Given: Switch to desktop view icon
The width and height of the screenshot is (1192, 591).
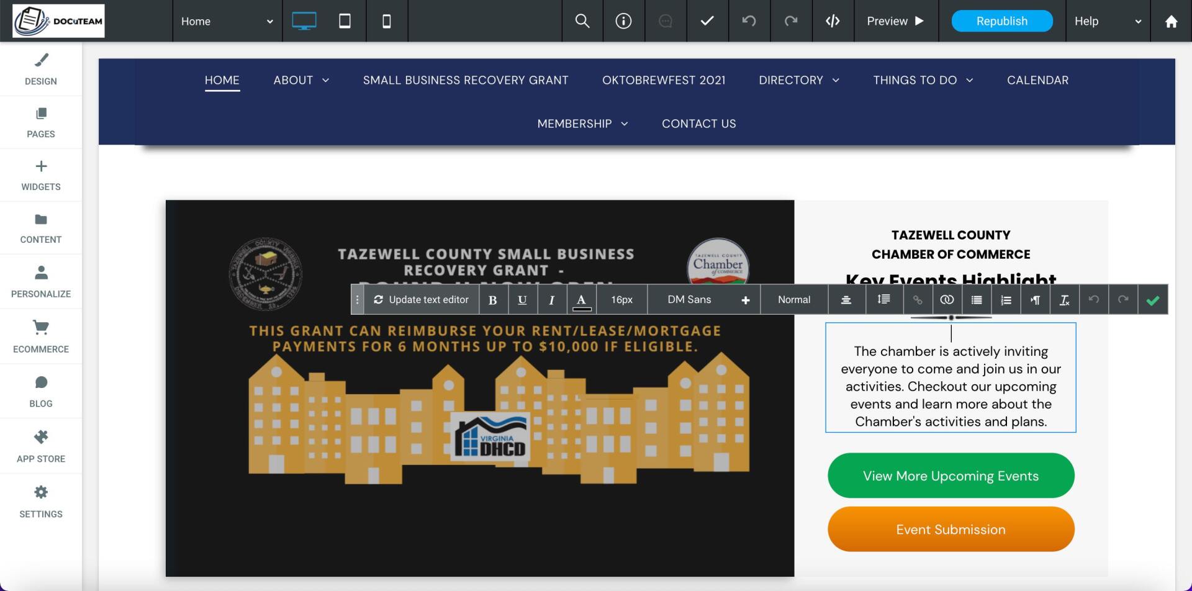Looking at the screenshot, I should (x=304, y=21).
